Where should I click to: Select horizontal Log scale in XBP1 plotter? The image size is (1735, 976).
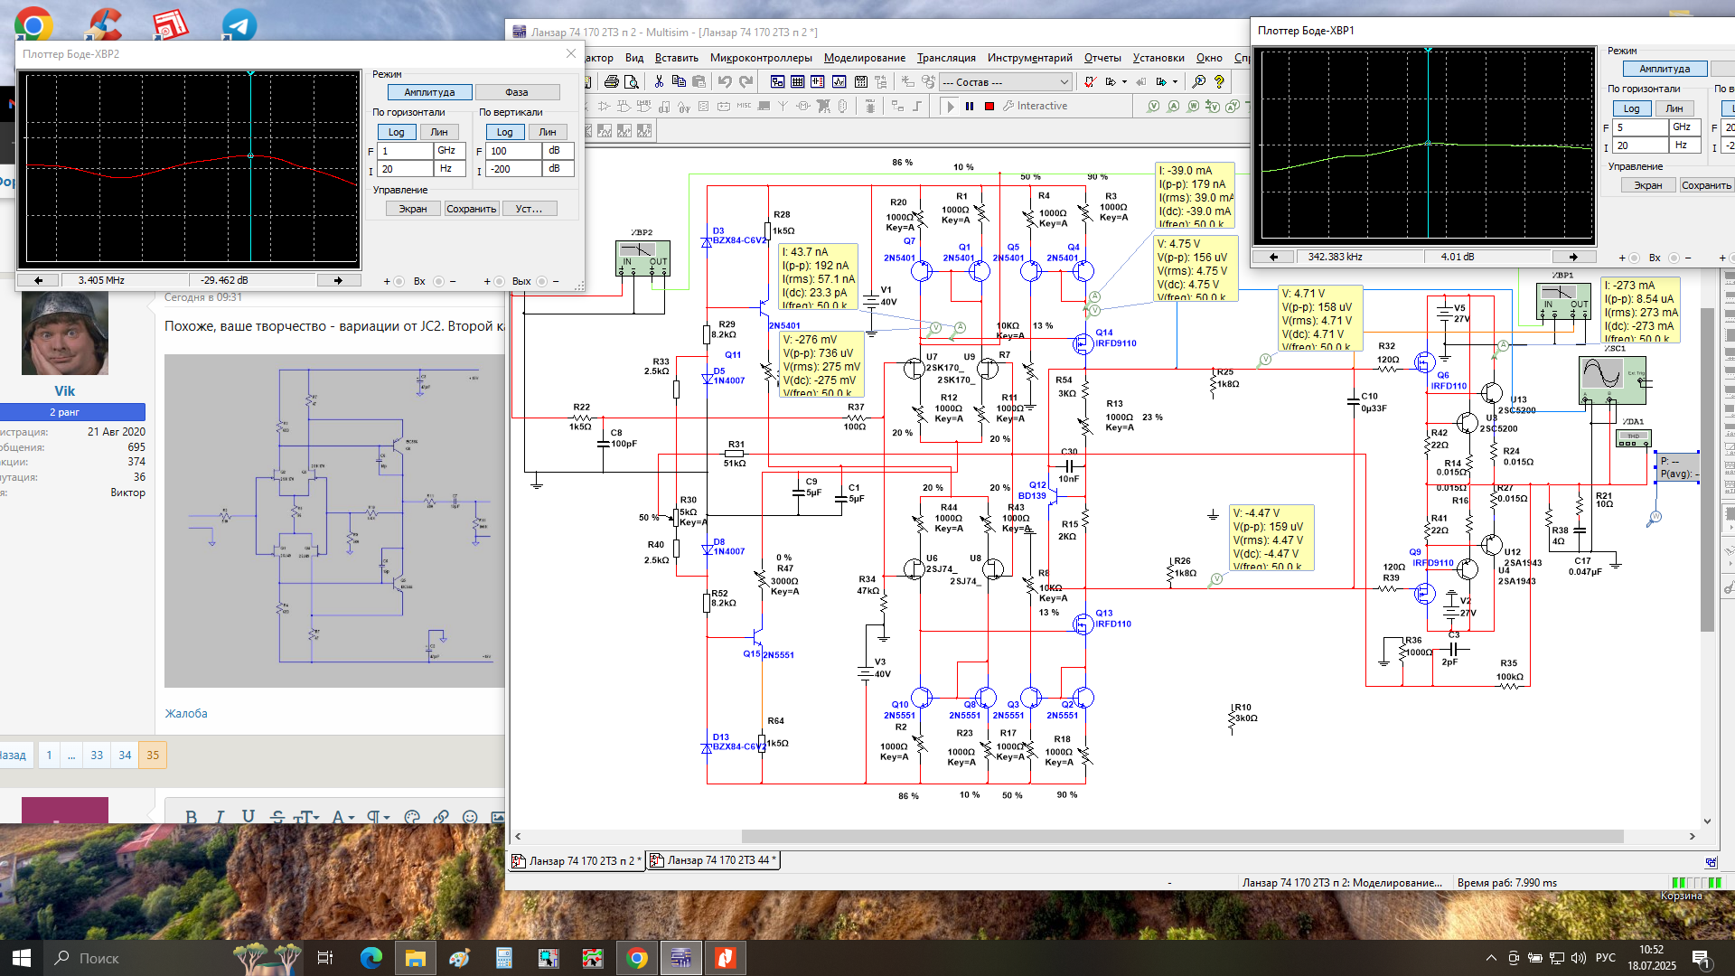coord(1632,108)
